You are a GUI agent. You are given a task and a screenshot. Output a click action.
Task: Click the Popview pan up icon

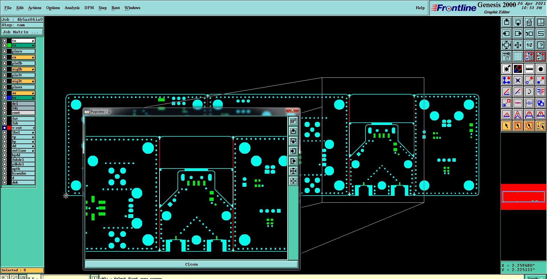point(293,131)
